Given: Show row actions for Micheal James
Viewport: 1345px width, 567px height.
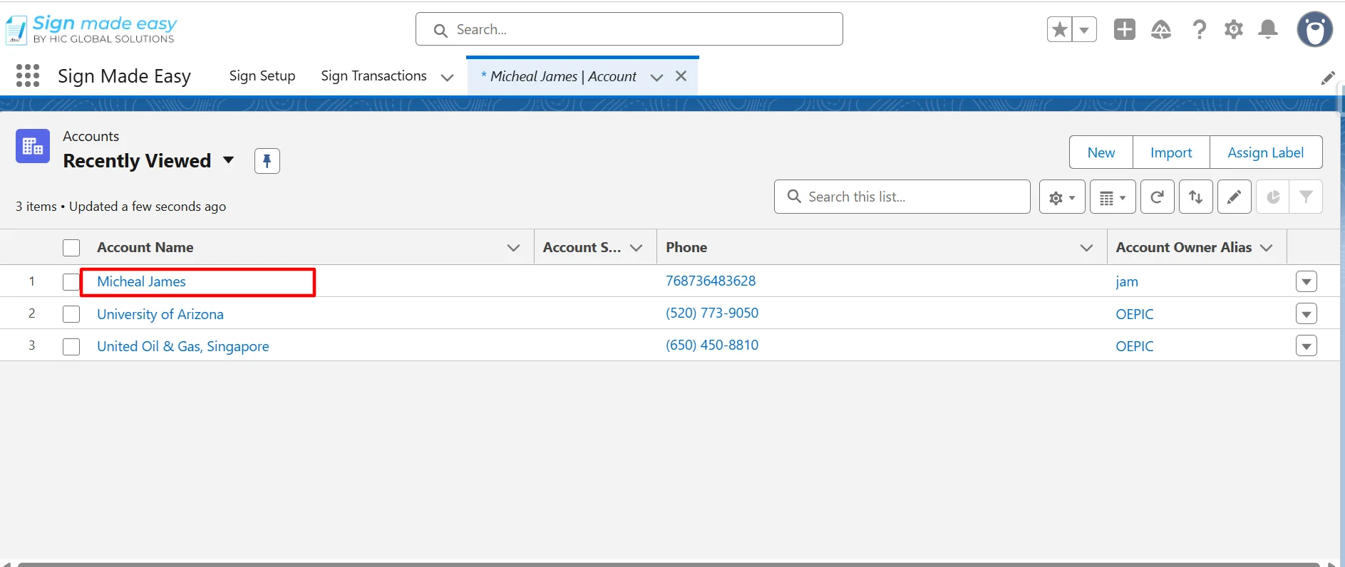Looking at the screenshot, I should pos(1307,281).
